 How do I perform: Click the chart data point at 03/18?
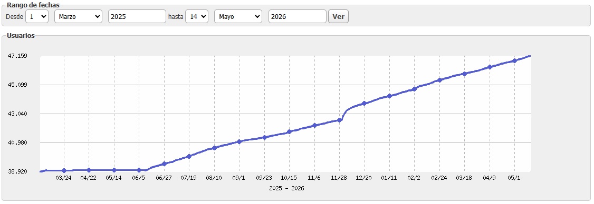(464, 74)
